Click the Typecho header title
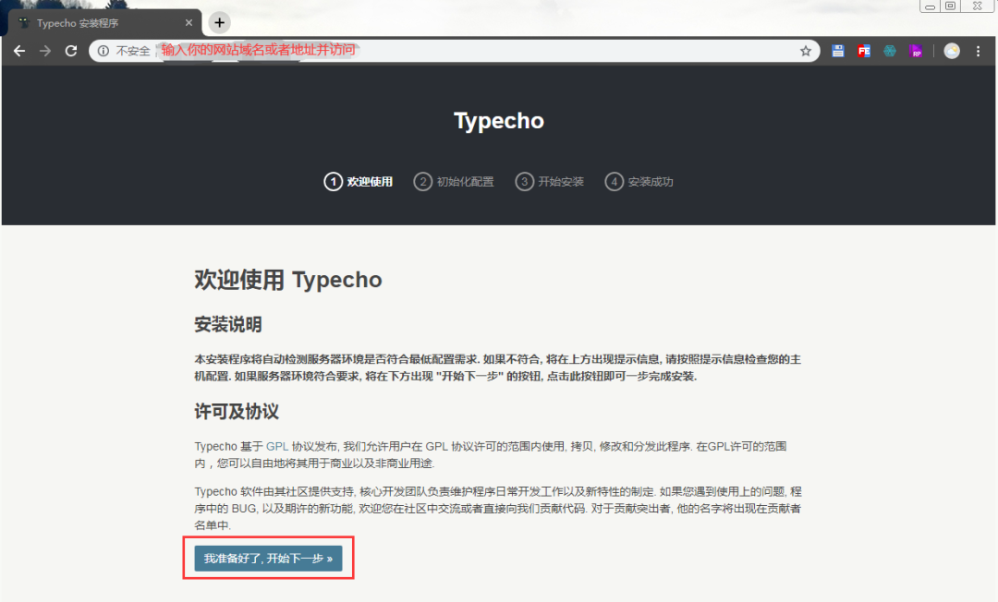Viewport: 998px width, 602px height. 499,121
